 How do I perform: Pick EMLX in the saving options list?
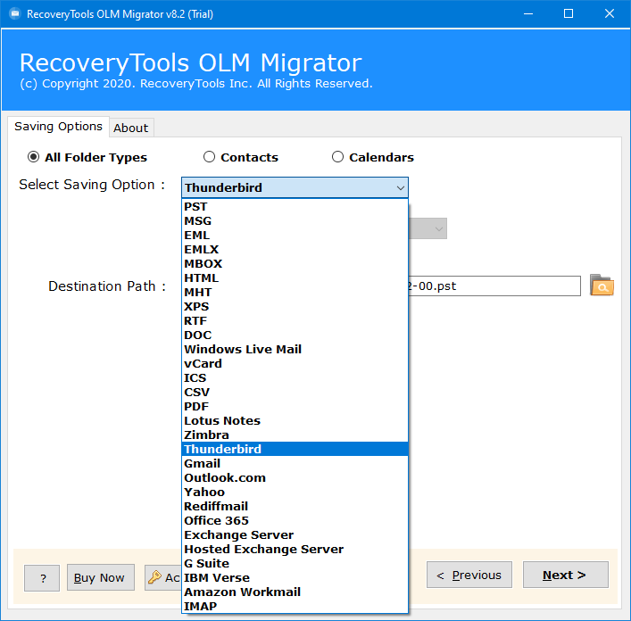pos(295,249)
